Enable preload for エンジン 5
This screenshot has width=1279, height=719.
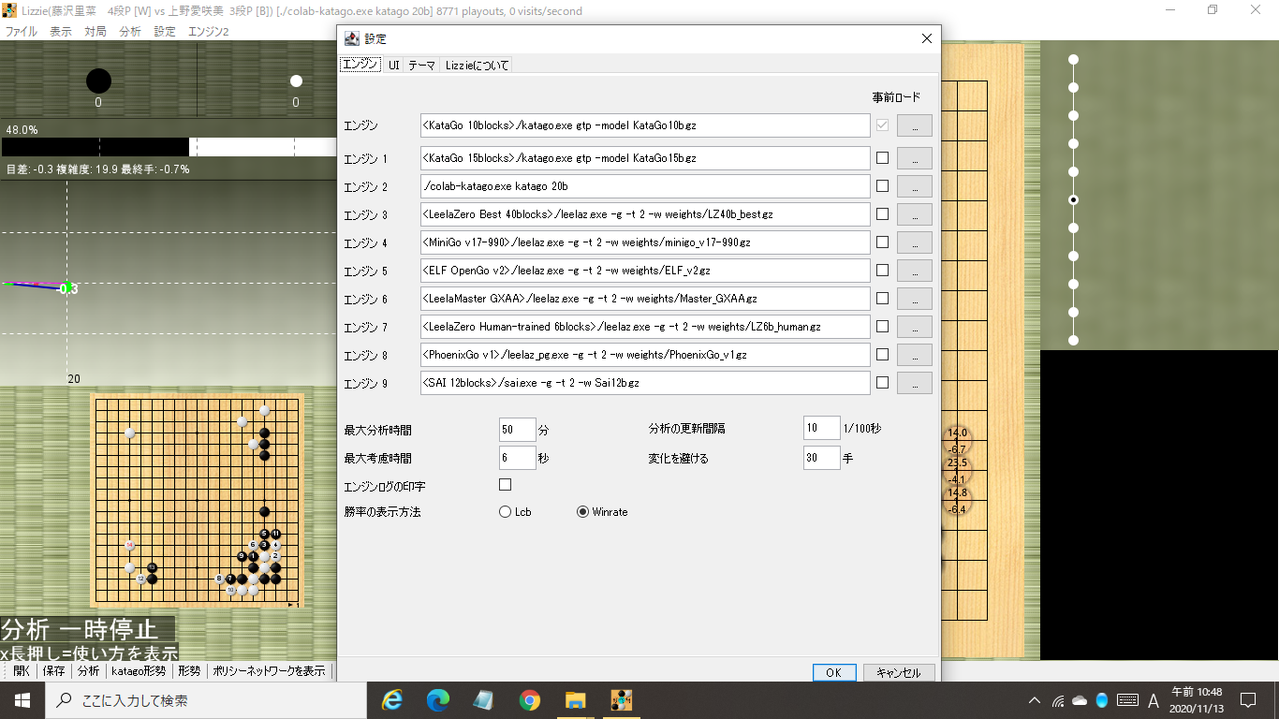882,270
